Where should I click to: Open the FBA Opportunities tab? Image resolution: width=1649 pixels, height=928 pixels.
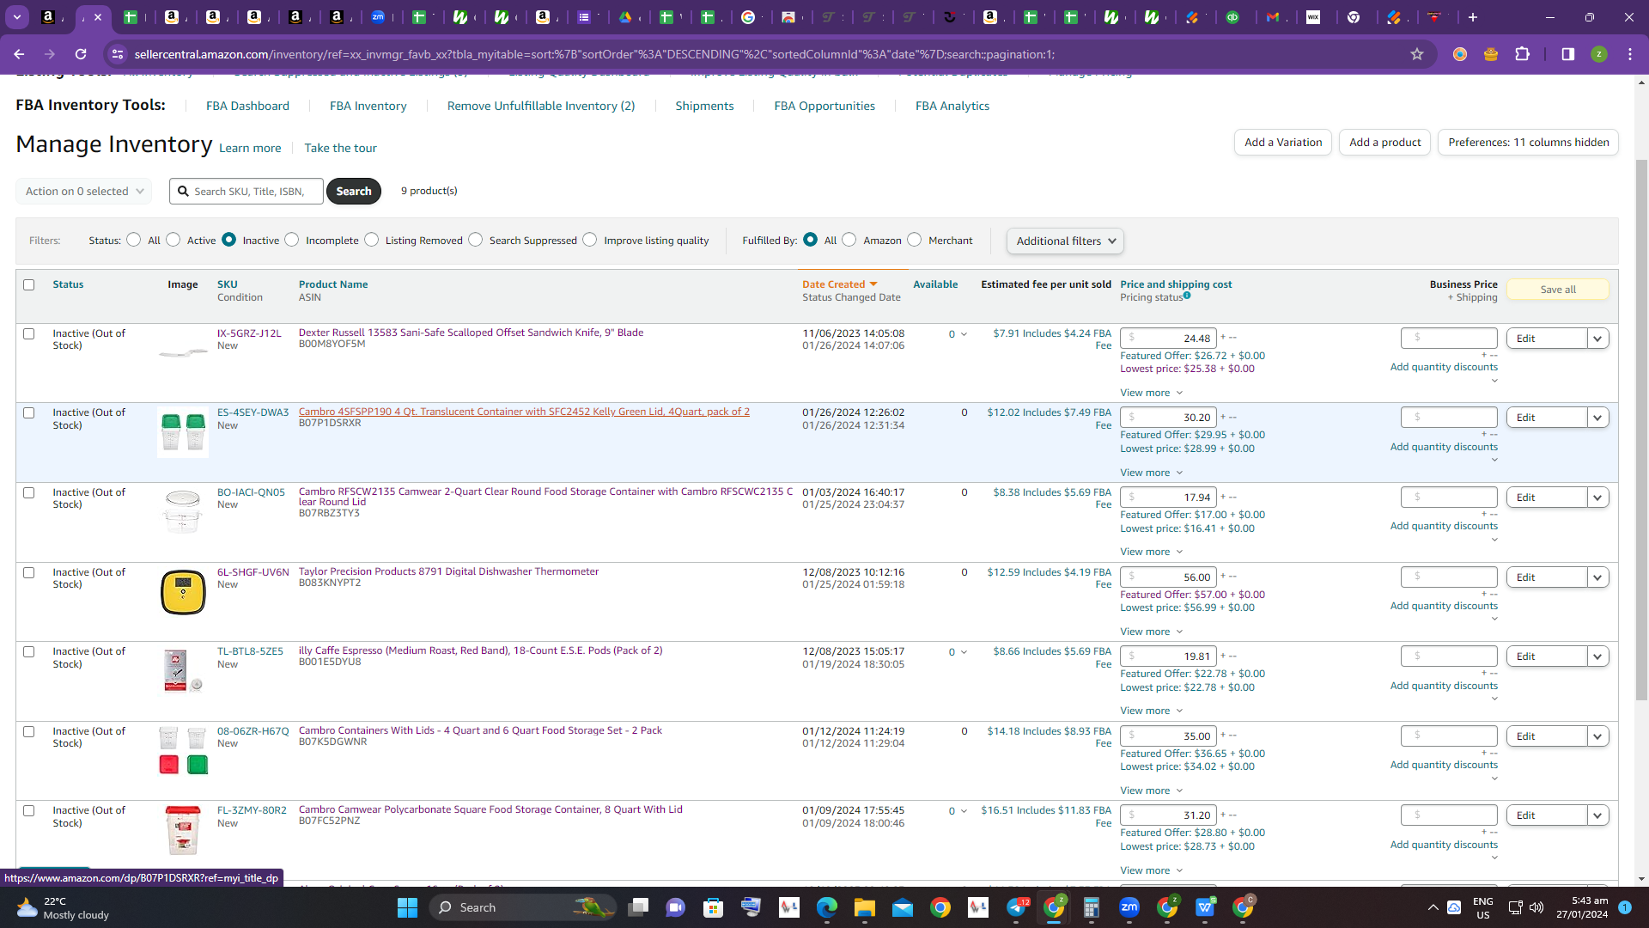(824, 106)
